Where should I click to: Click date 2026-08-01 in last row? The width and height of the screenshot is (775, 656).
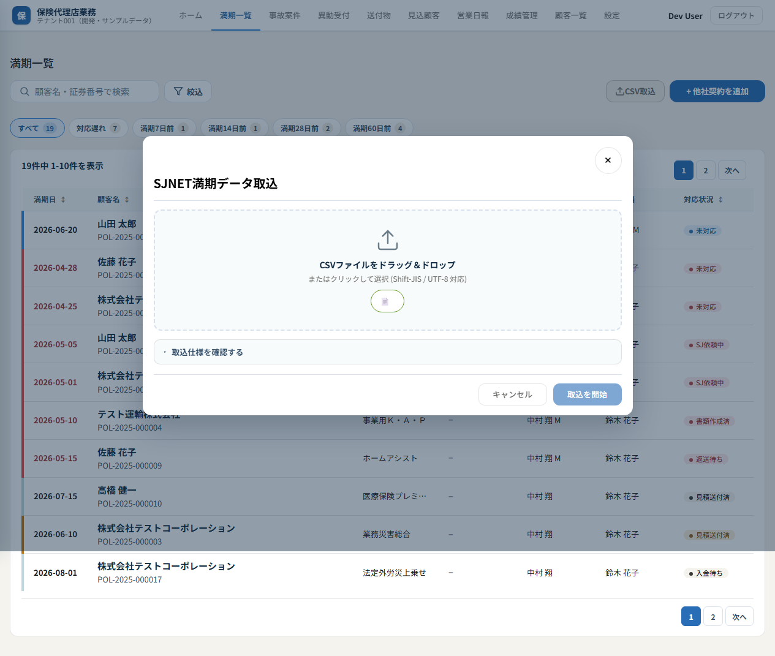pyautogui.click(x=56, y=573)
